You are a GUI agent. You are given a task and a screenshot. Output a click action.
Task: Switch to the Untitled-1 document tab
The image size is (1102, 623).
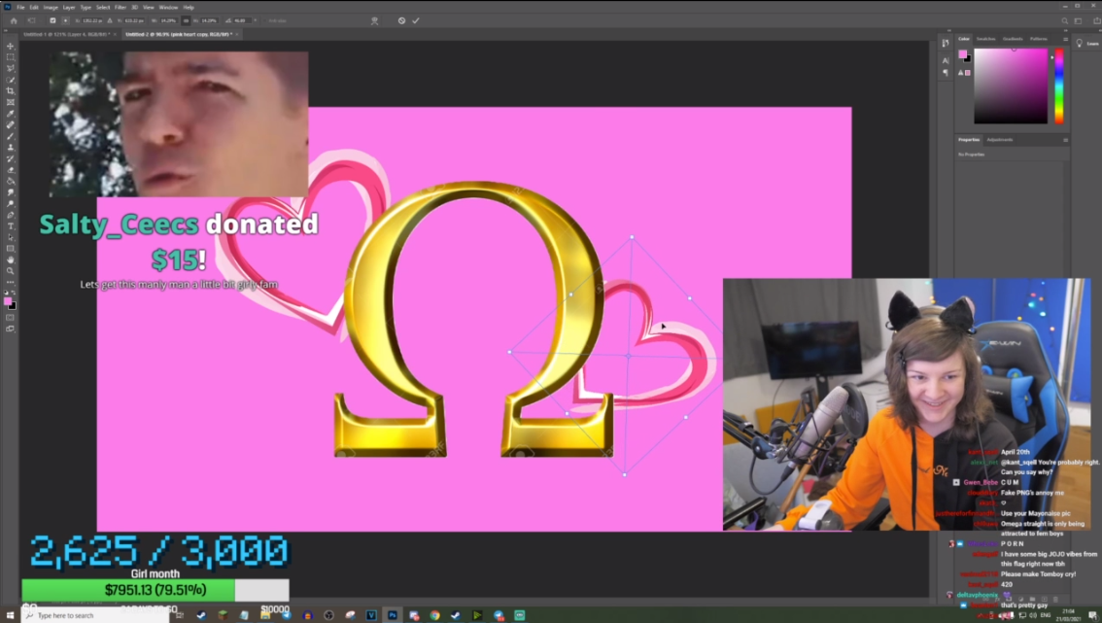click(x=65, y=34)
